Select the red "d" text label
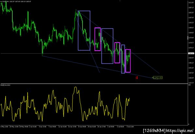This screenshot has width=195, height=134. pyautogui.click(x=137, y=78)
